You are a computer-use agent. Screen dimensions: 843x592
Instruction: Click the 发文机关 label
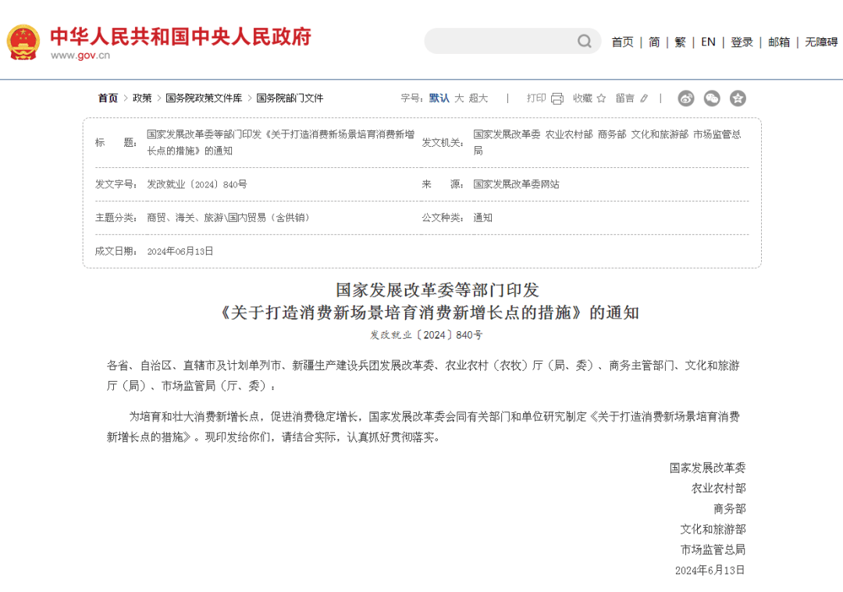point(442,142)
